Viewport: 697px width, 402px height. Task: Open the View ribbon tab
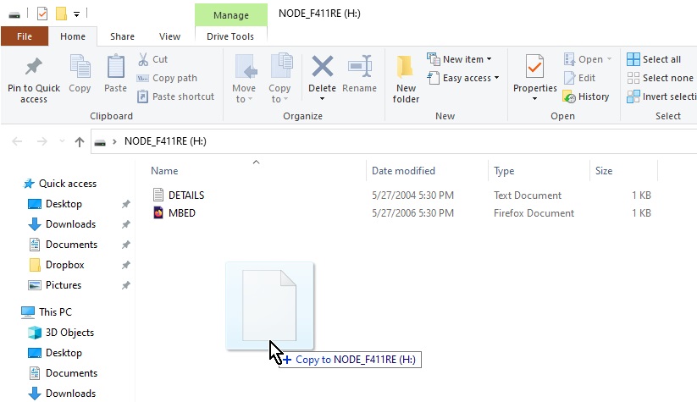(169, 36)
